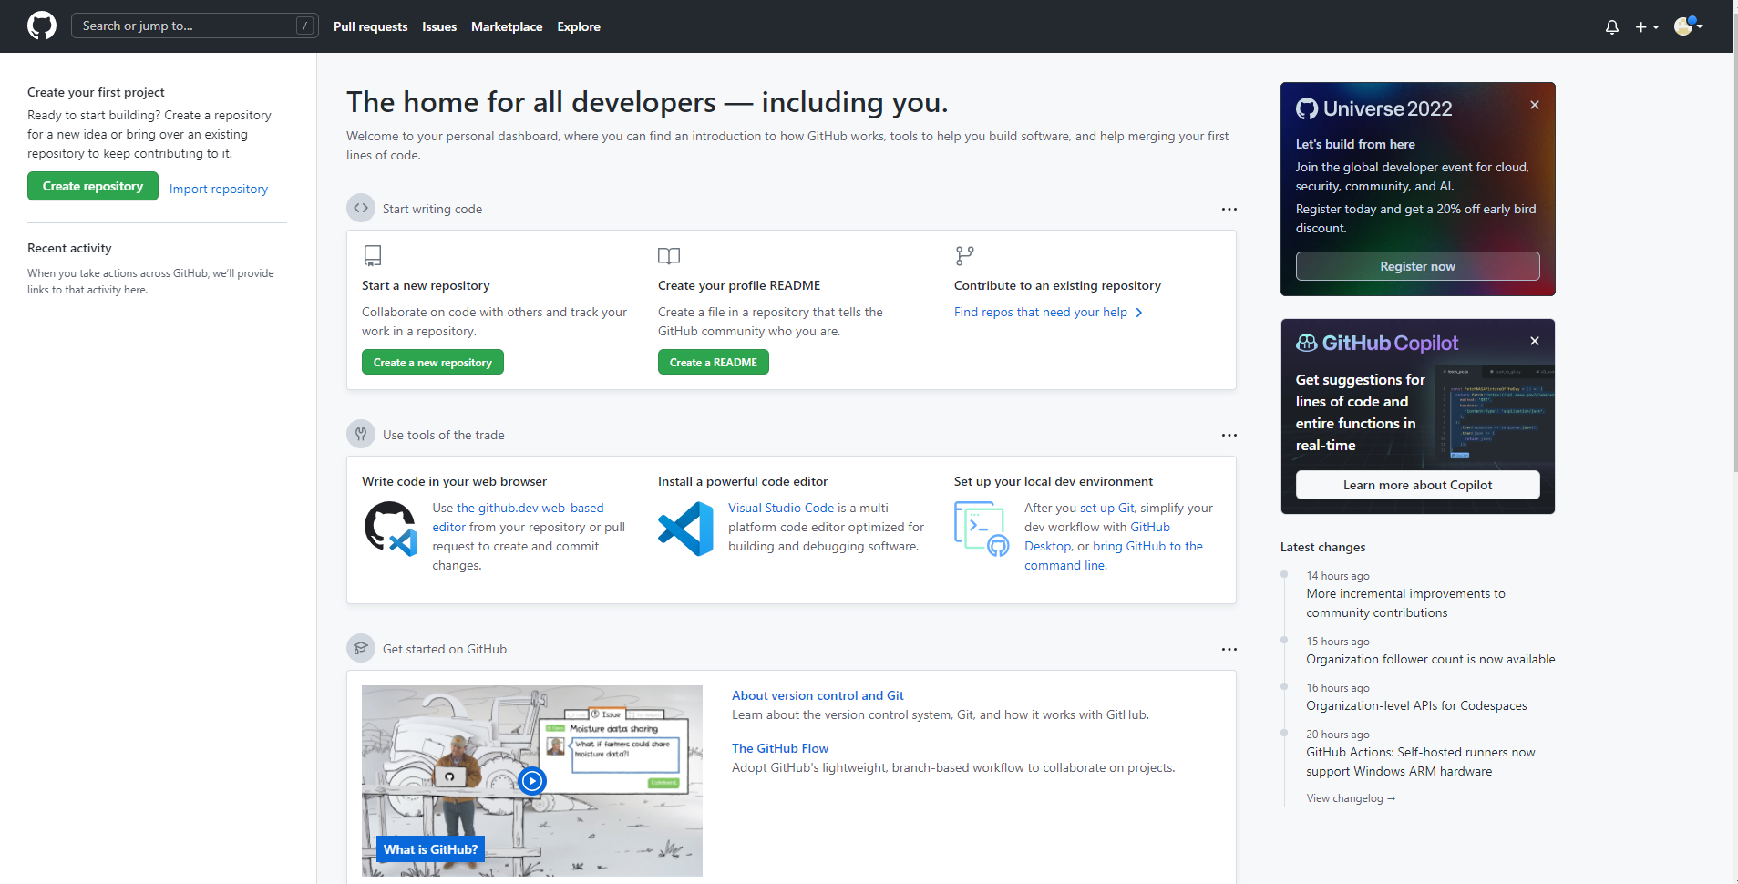Dismiss the Universe 2022 banner

point(1535,105)
